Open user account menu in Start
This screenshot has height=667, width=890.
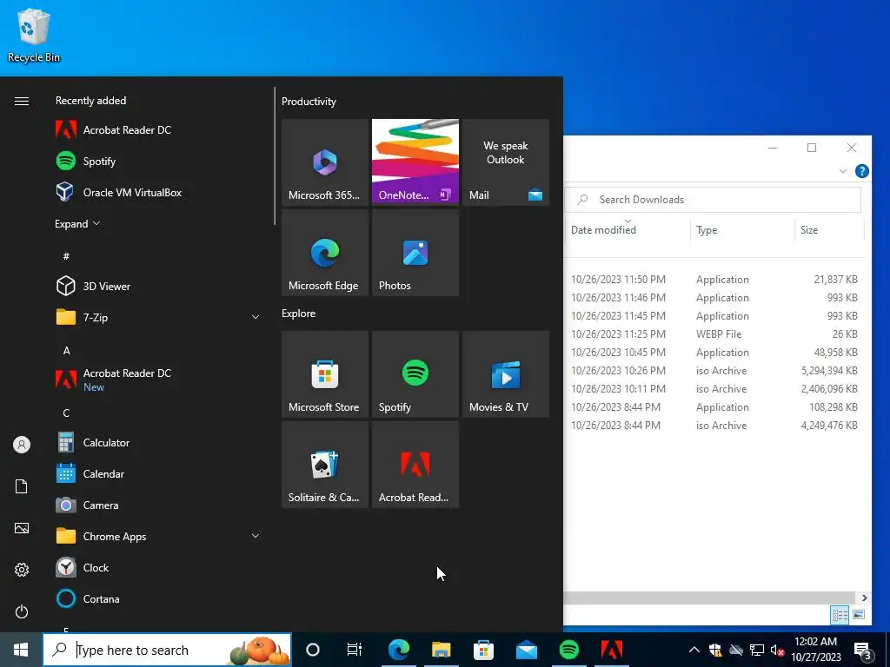tap(22, 445)
